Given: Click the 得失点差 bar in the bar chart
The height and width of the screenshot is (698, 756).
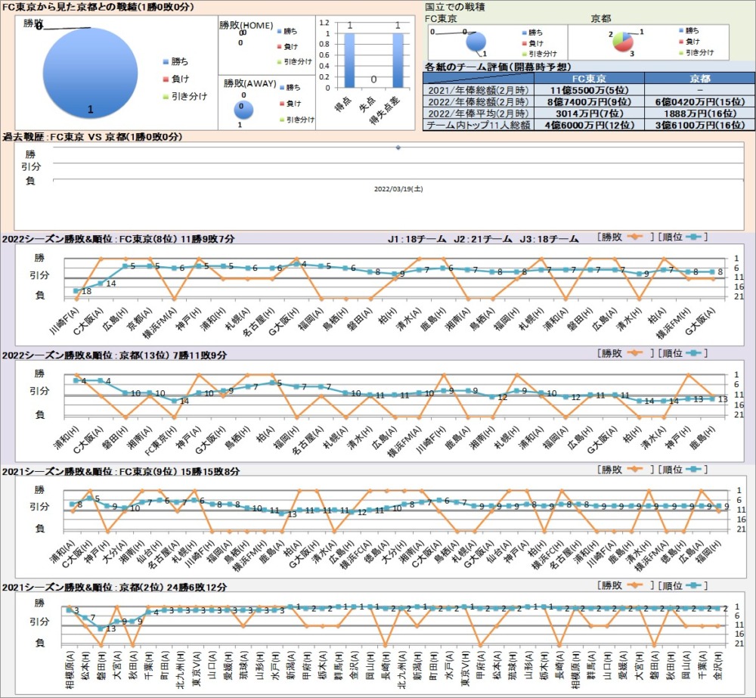Looking at the screenshot, I should [x=398, y=60].
